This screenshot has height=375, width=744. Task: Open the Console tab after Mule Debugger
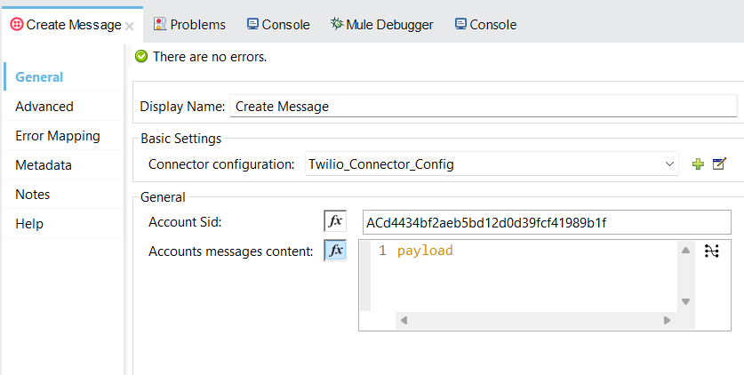(x=485, y=24)
